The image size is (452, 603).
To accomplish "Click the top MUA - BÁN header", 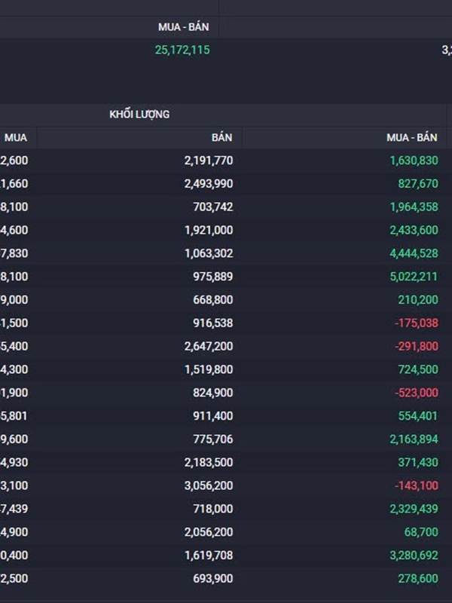I will pos(183,27).
